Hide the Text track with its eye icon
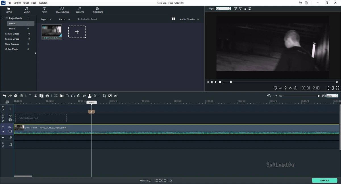Viewport: 341px width, 184px height. pyautogui.click(x=3, y=107)
